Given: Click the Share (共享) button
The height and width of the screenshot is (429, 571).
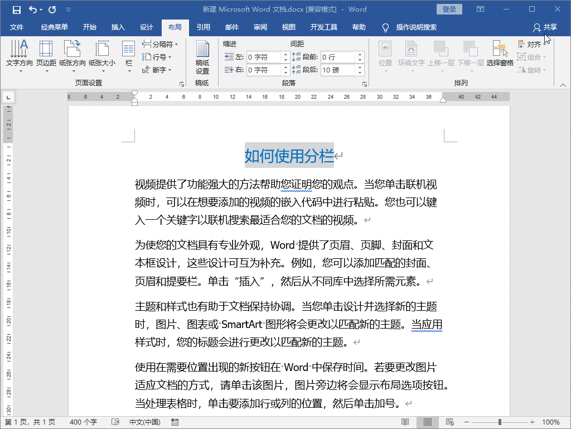Looking at the screenshot, I should point(545,27).
